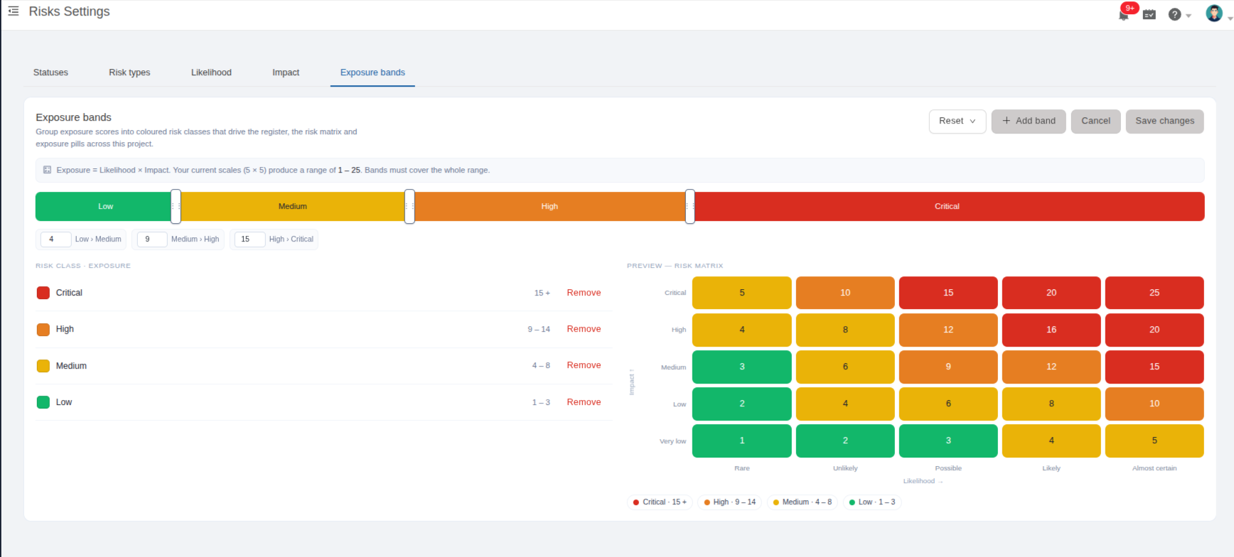Image resolution: width=1234 pixels, height=557 pixels.
Task: Select the Exposure bands tab
Action: 372,72
